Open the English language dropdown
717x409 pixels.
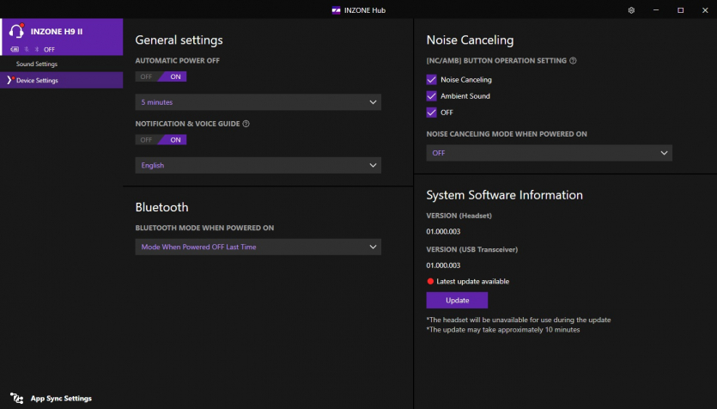pos(258,165)
